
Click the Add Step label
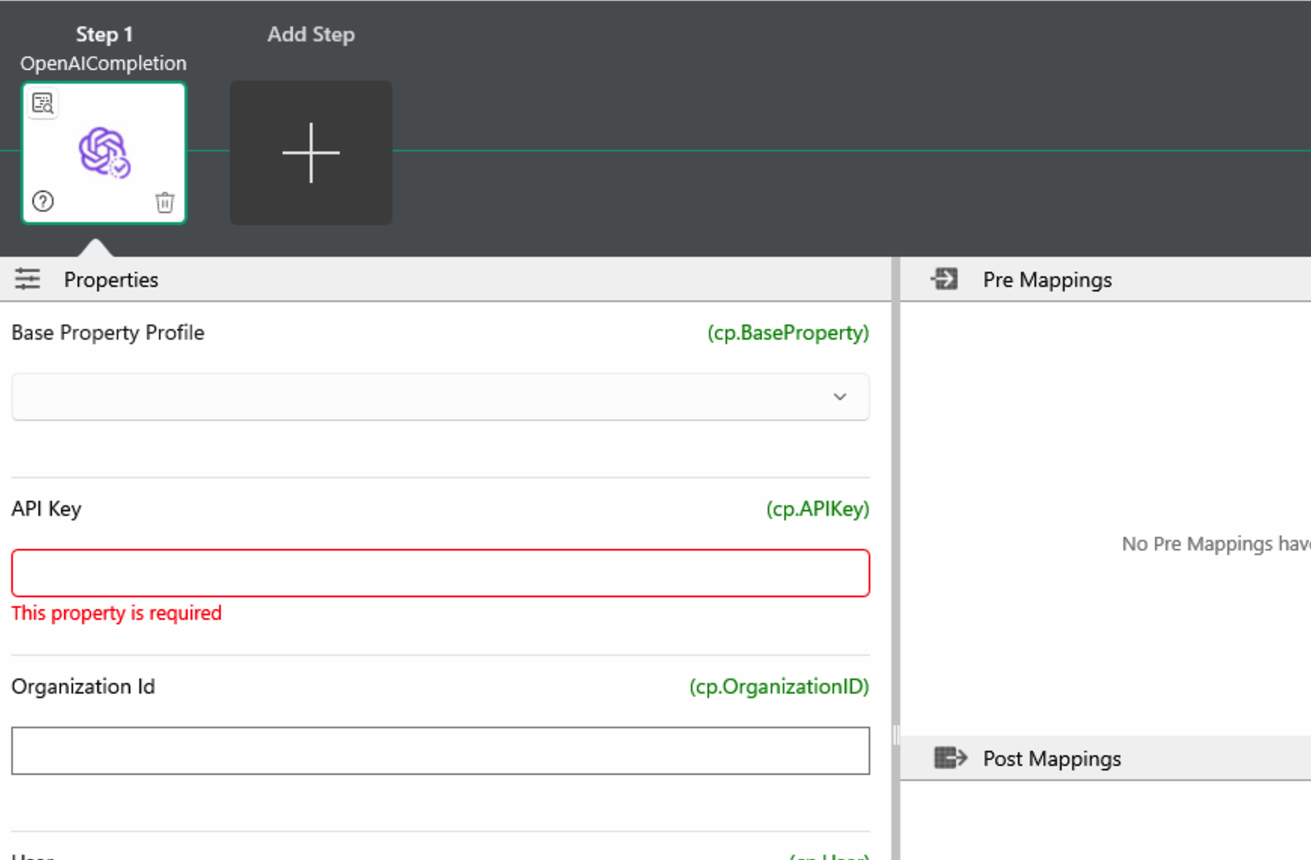(x=310, y=35)
